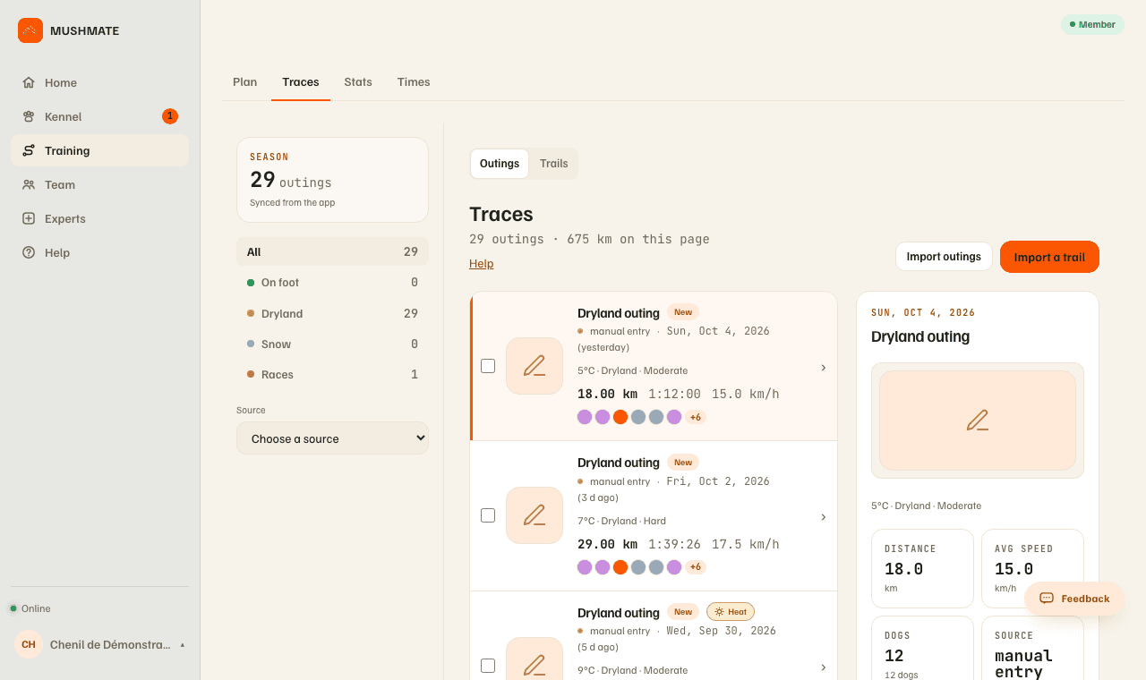1146x680 pixels.
Task: Open the Times tab
Action: [414, 82]
